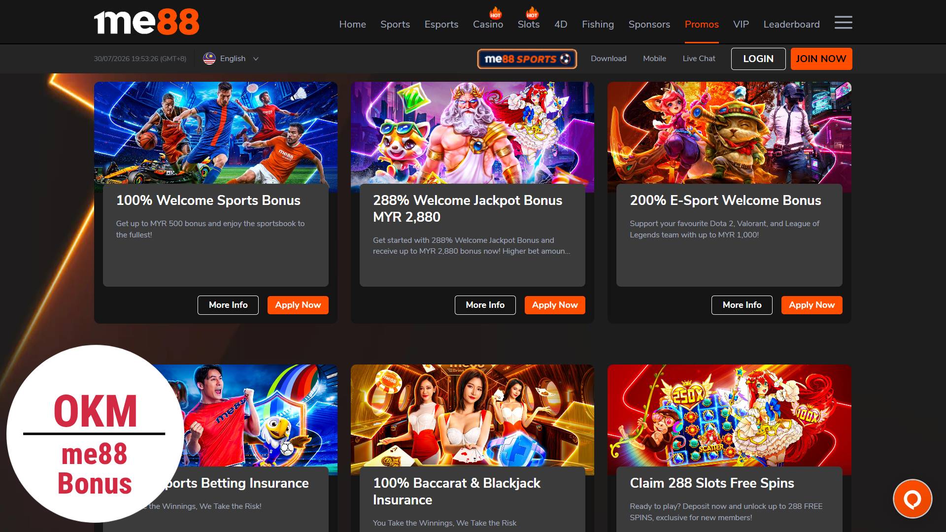The height and width of the screenshot is (532, 946).
Task: Open the Fishing menu
Action: tap(598, 24)
